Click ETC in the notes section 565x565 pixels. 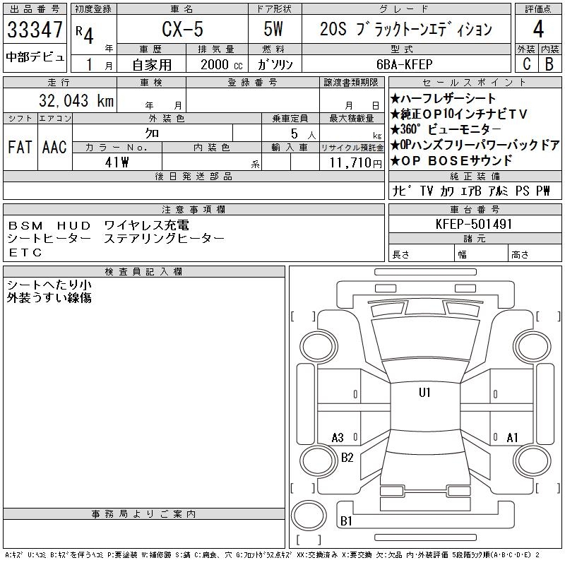click(25, 253)
